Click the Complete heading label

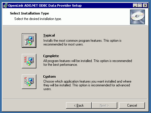tap(51, 56)
